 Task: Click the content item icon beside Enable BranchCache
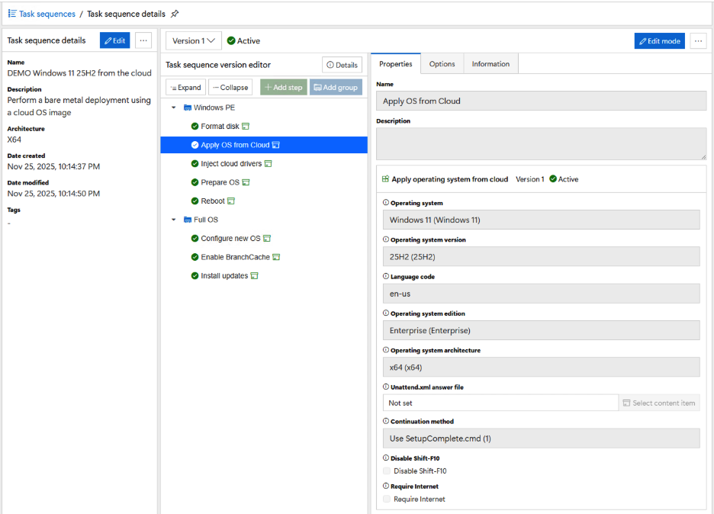pos(276,258)
